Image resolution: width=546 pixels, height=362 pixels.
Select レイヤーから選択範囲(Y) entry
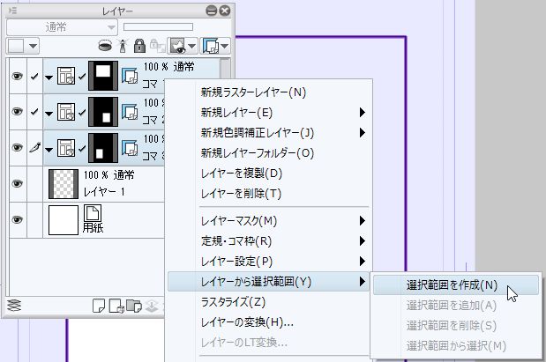[268, 282]
